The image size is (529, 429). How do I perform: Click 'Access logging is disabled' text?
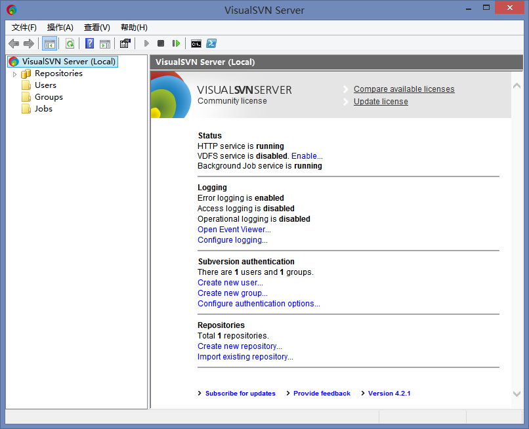[246, 209]
